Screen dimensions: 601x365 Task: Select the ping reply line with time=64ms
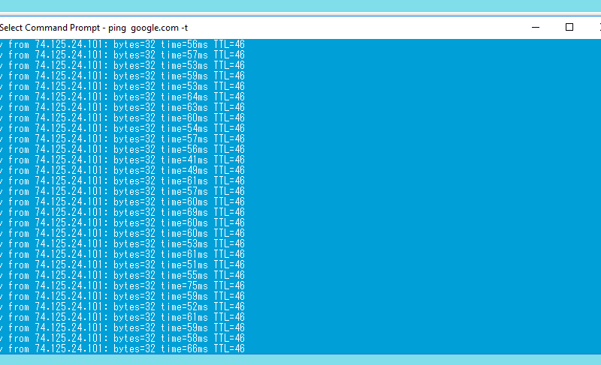(x=122, y=97)
